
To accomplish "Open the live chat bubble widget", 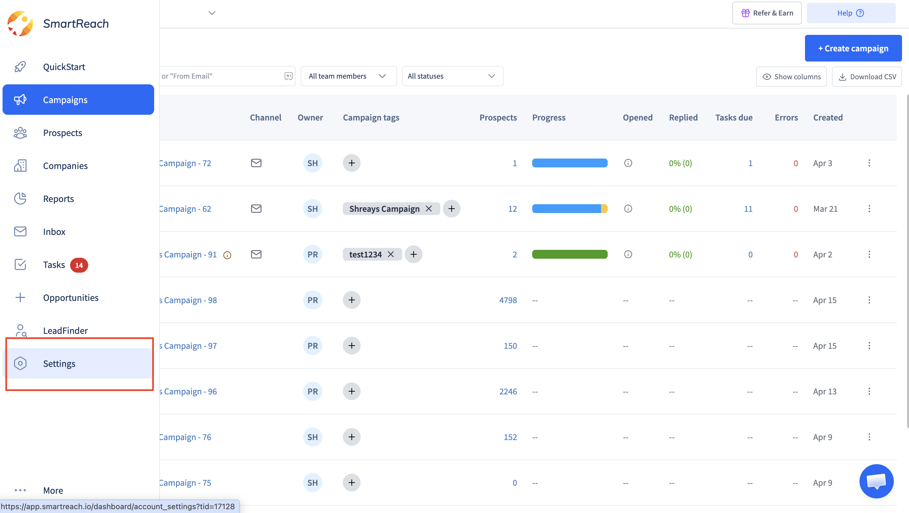I will (876, 481).
